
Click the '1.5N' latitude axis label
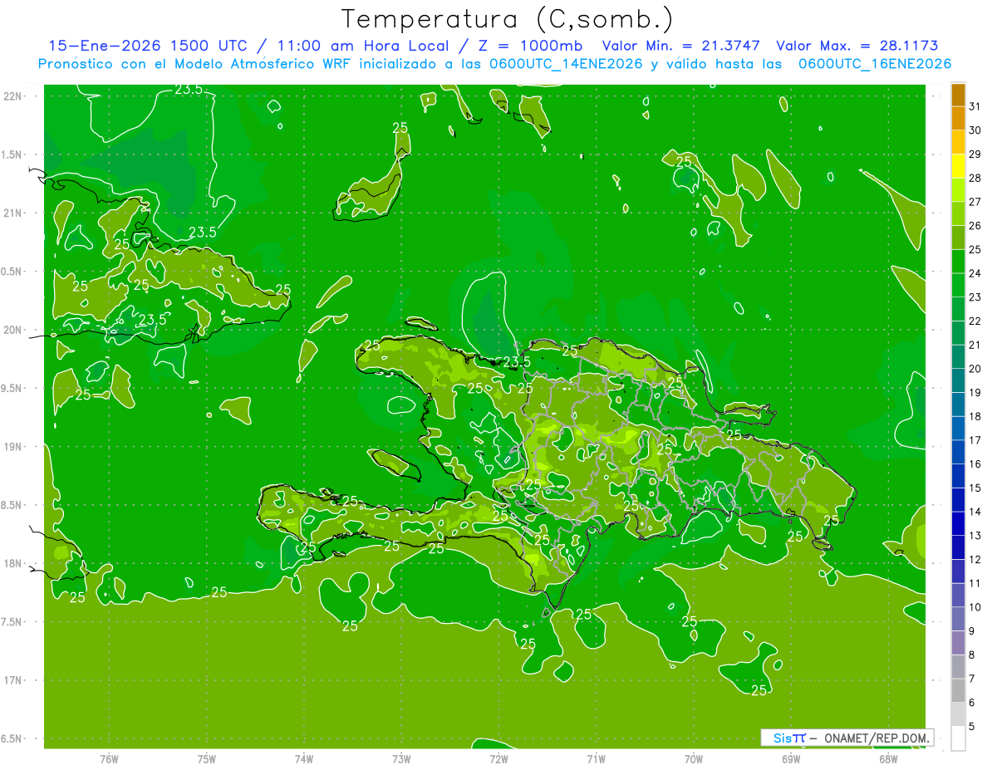click(13, 155)
